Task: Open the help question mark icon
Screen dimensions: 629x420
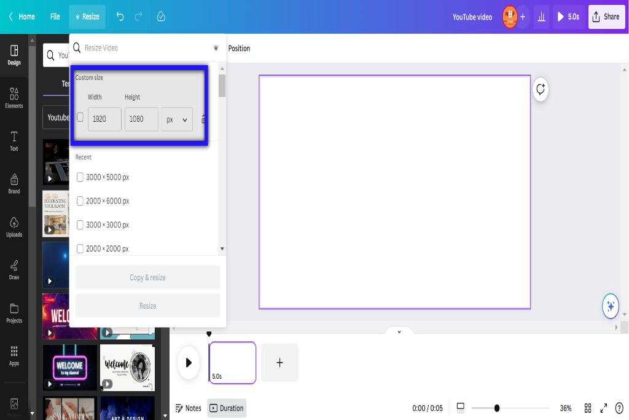Action: [619, 408]
